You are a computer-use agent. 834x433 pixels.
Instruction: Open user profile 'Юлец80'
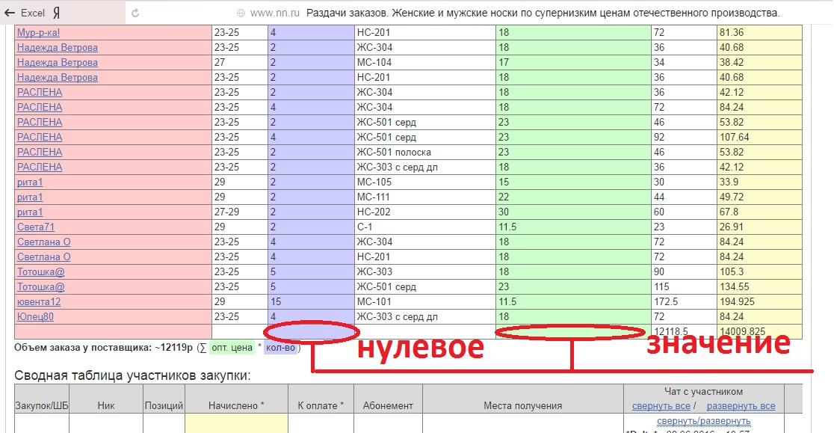pyautogui.click(x=36, y=317)
